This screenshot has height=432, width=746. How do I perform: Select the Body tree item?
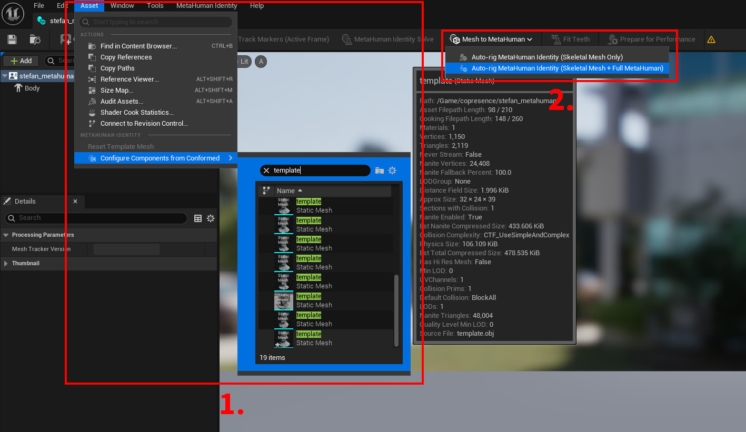click(x=32, y=88)
